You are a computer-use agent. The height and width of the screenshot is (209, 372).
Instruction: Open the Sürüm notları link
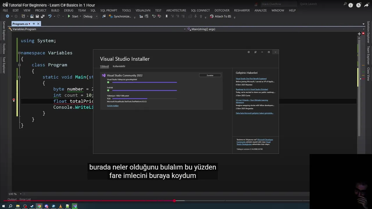click(113, 106)
